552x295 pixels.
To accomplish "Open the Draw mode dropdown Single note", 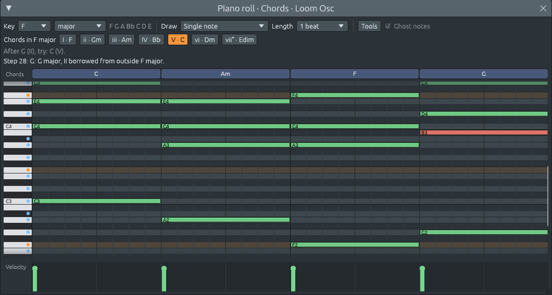I will [x=224, y=26].
